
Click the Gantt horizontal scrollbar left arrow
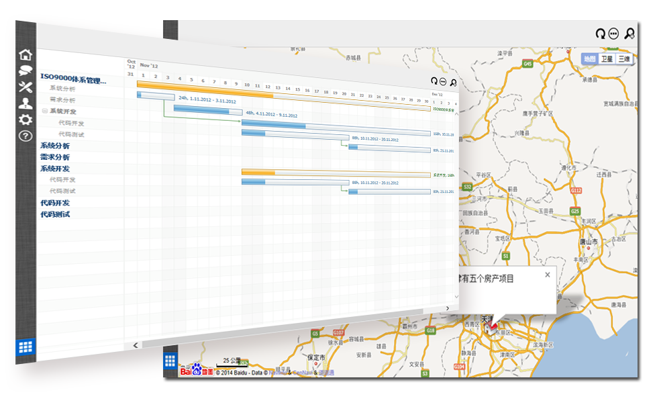(136, 345)
